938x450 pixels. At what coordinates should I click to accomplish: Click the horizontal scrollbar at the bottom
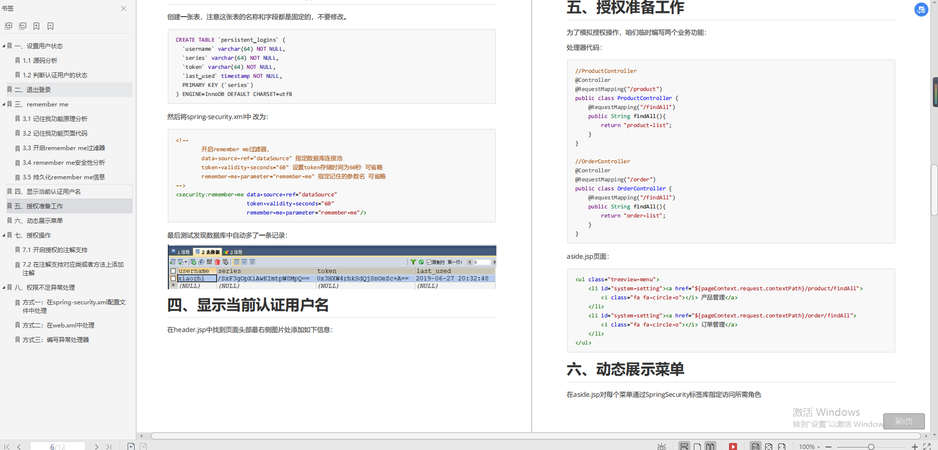coord(536,436)
